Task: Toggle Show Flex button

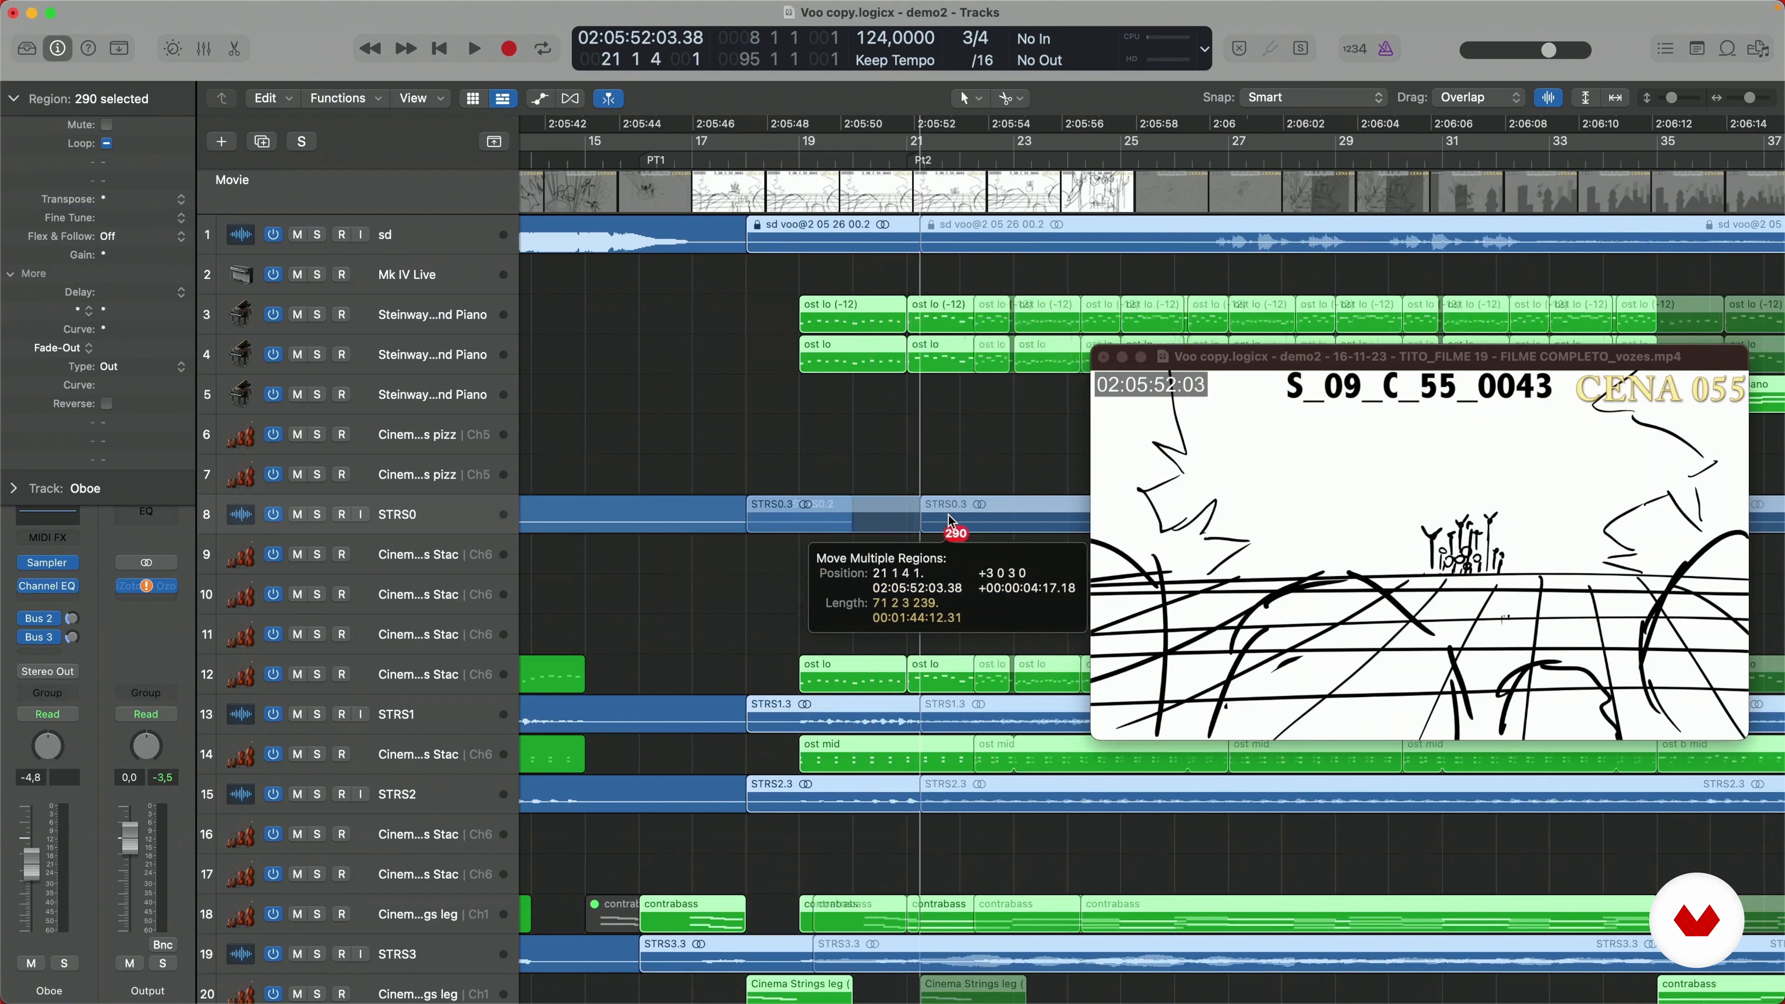Action: coord(570,99)
